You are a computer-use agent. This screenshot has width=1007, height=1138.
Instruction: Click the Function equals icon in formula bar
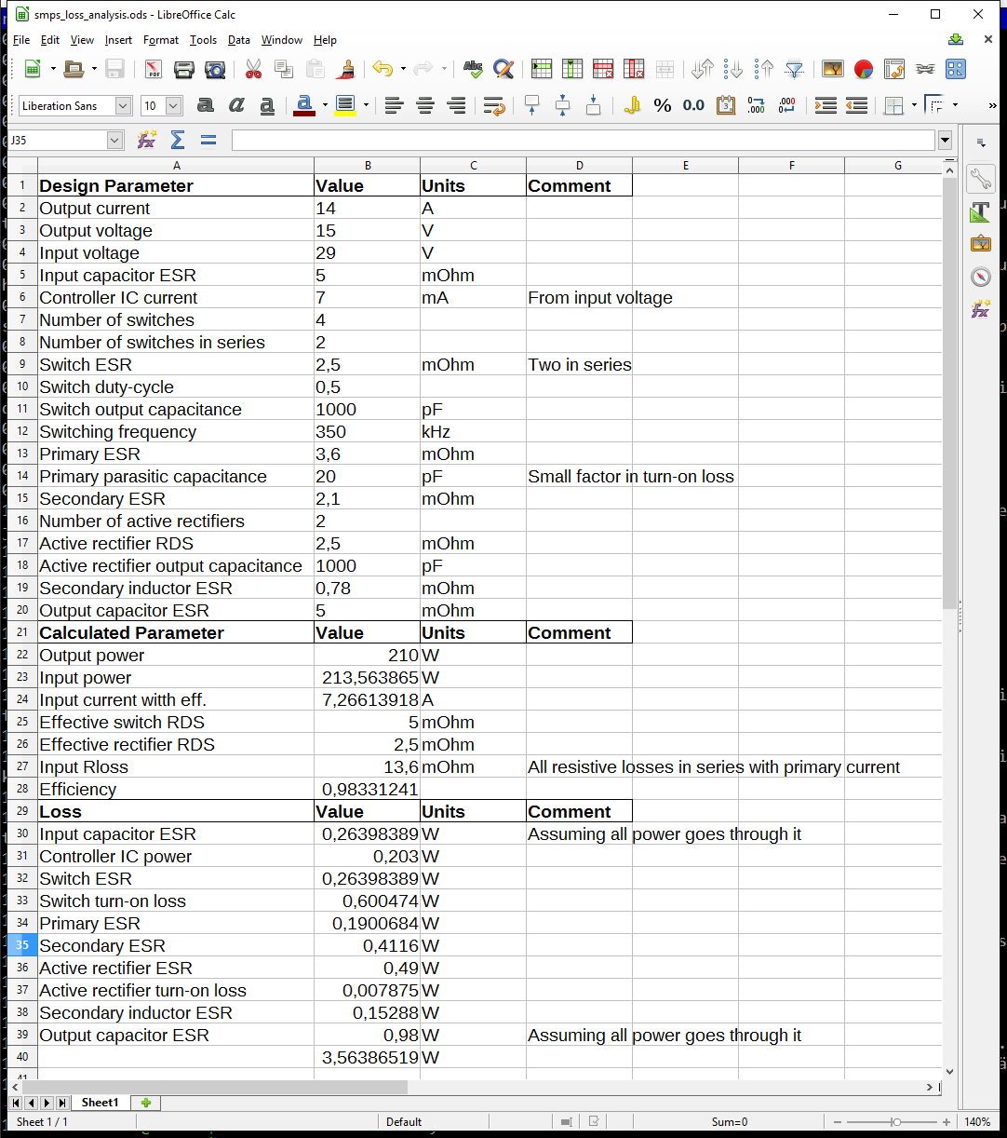pos(208,141)
